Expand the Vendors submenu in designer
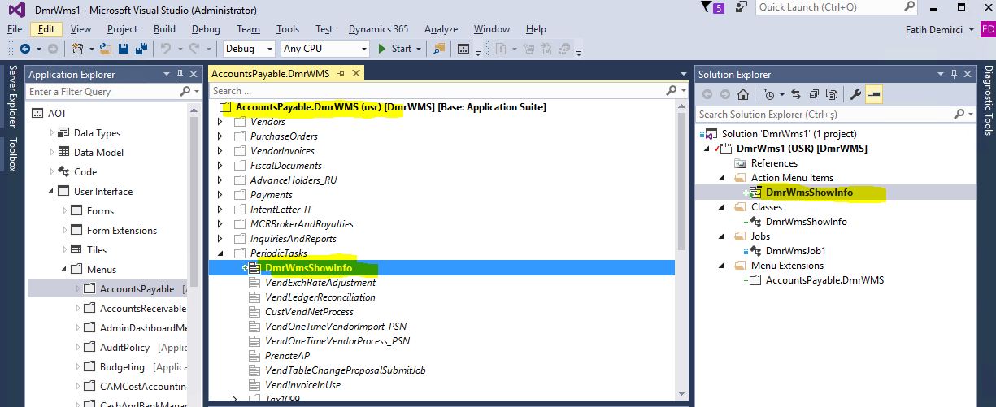Screen dimensions: 996x407 [220, 122]
